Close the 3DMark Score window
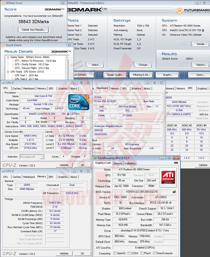 (x=63, y=3)
